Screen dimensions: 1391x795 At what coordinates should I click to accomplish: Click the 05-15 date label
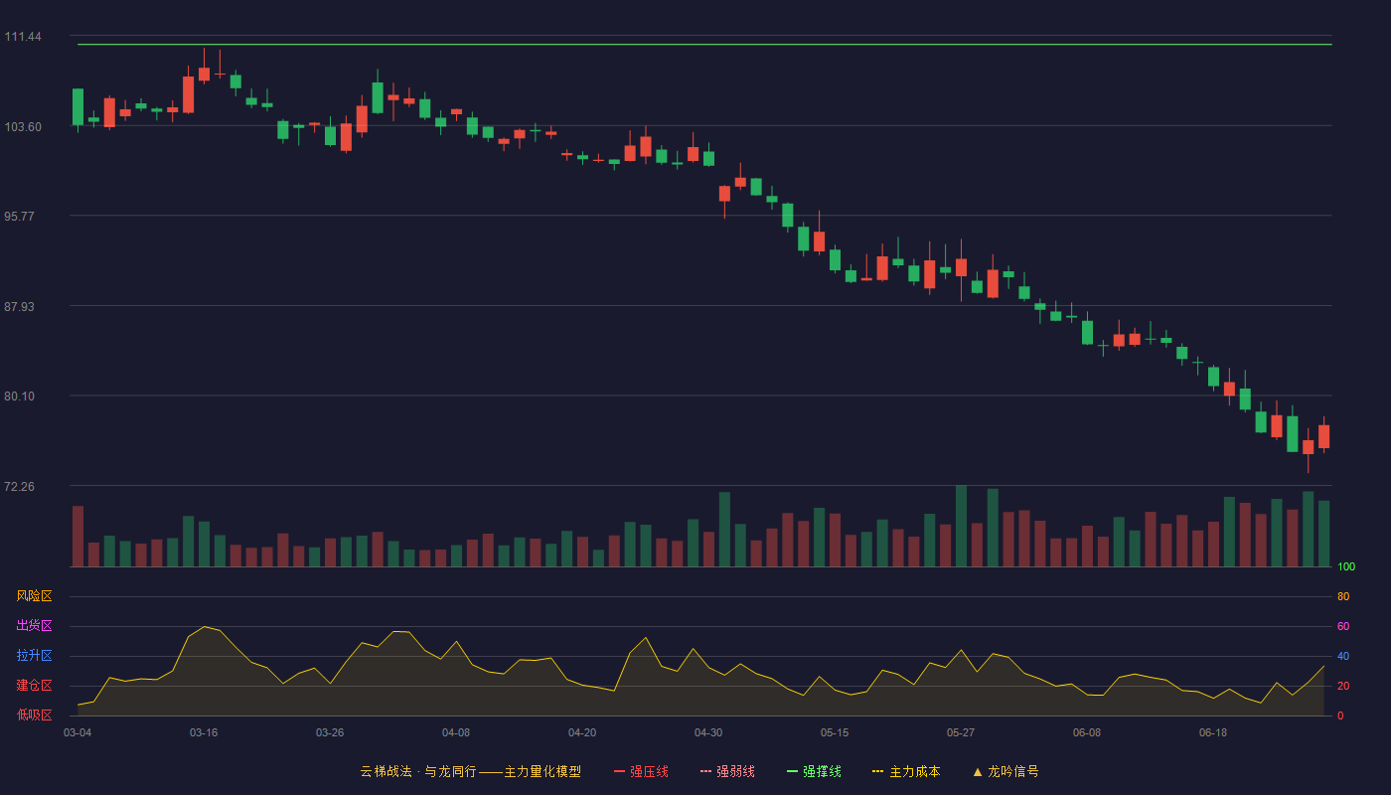pyautogui.click(x=835, y=732)
